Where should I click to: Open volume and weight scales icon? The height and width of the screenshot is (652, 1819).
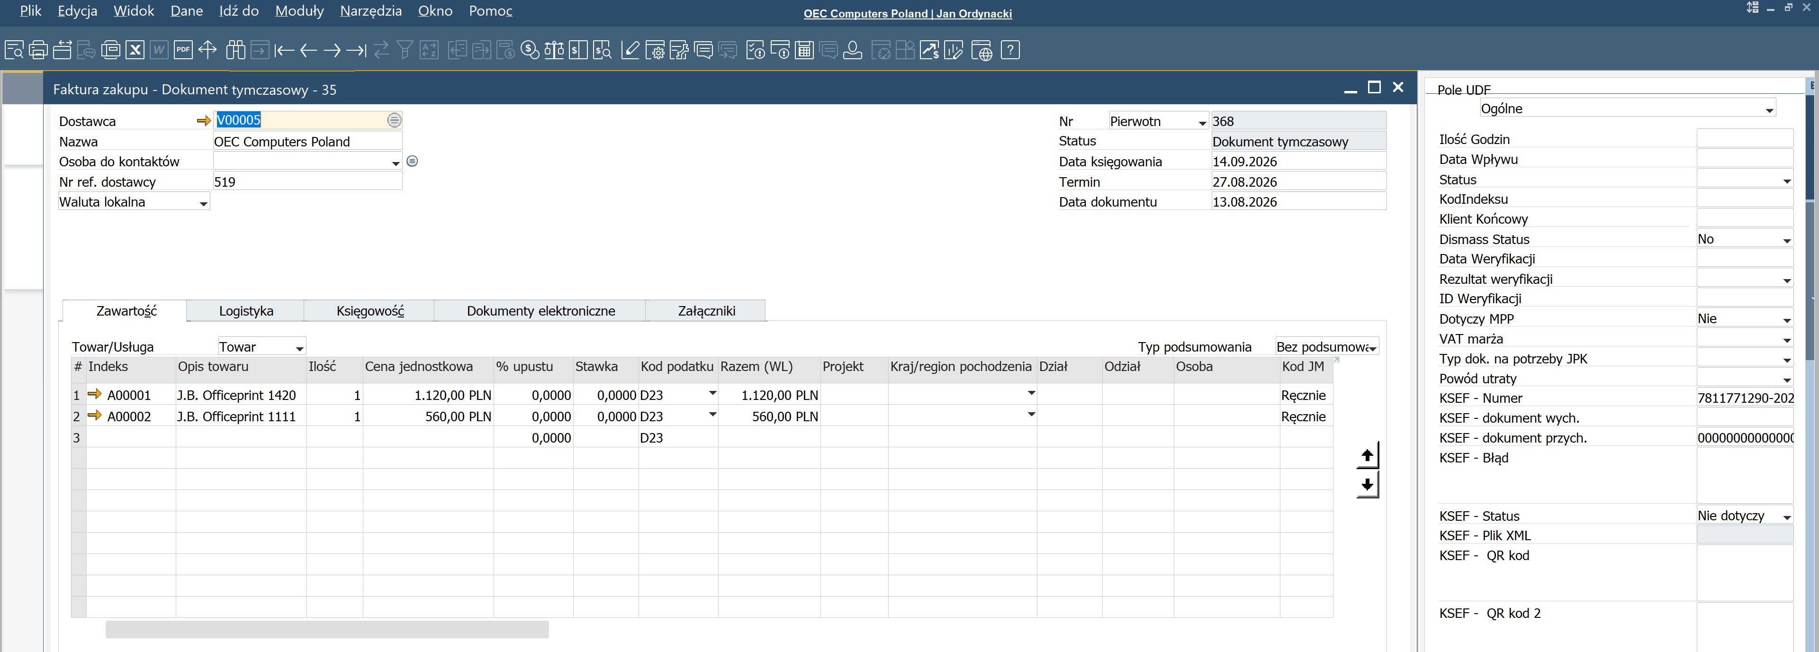(554, 50)
